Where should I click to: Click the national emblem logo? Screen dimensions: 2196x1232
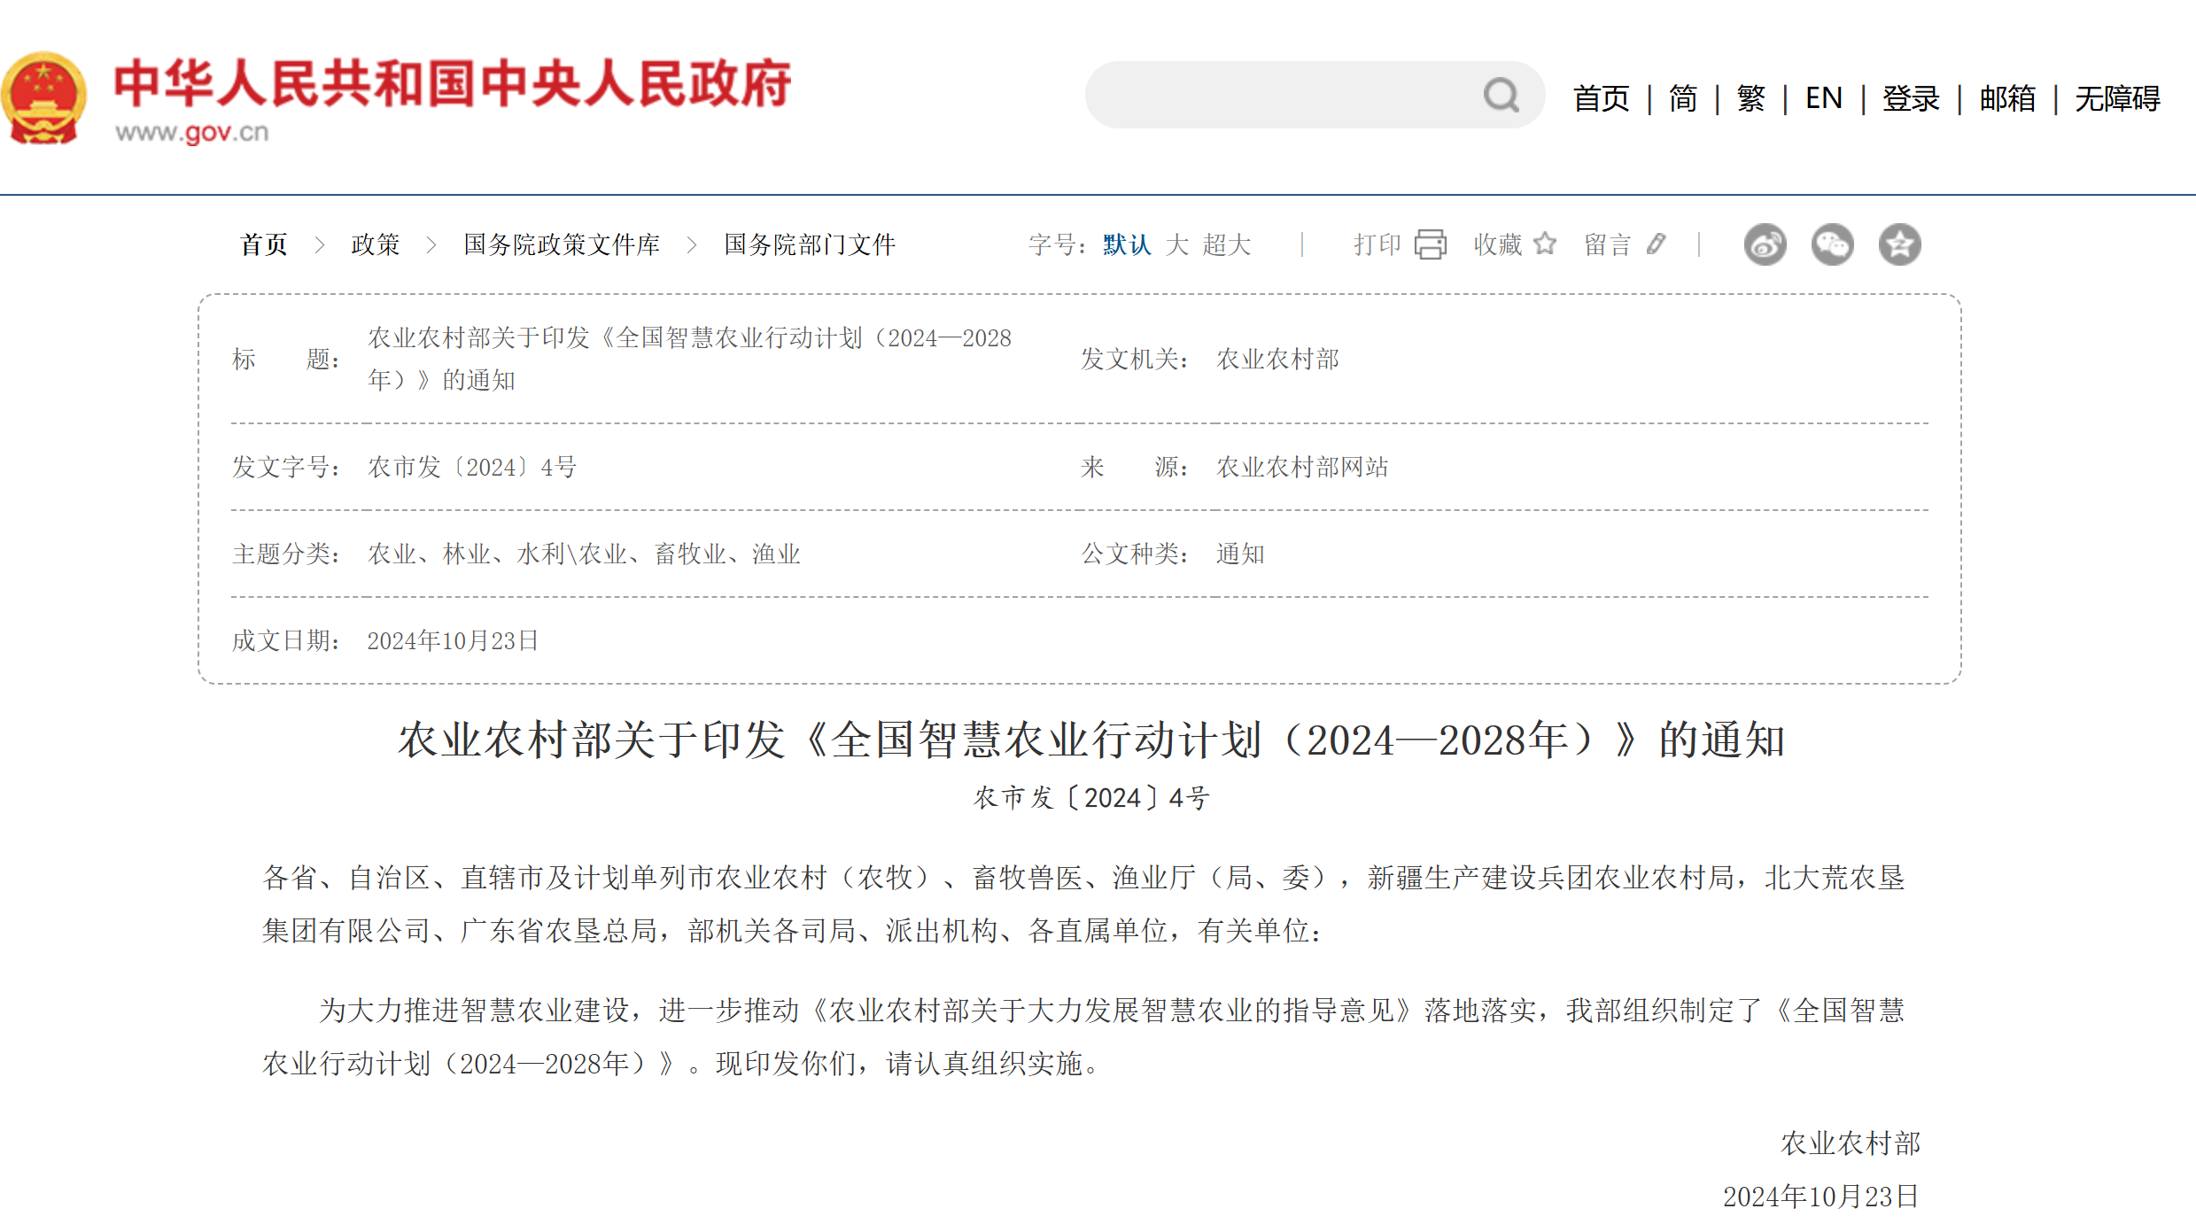44,97
